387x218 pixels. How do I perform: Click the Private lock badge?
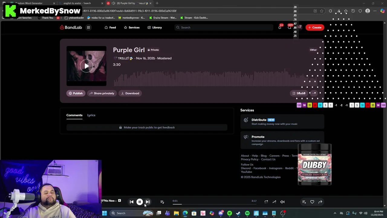pyautogui.click(x=153, y=50)
